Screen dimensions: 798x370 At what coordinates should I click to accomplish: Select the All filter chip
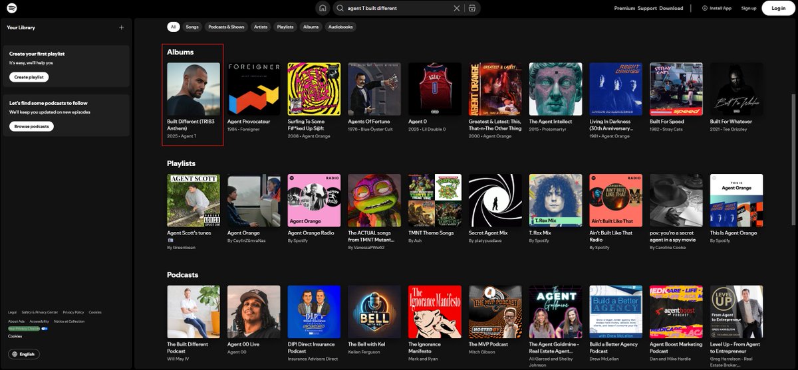pos(174,27)
